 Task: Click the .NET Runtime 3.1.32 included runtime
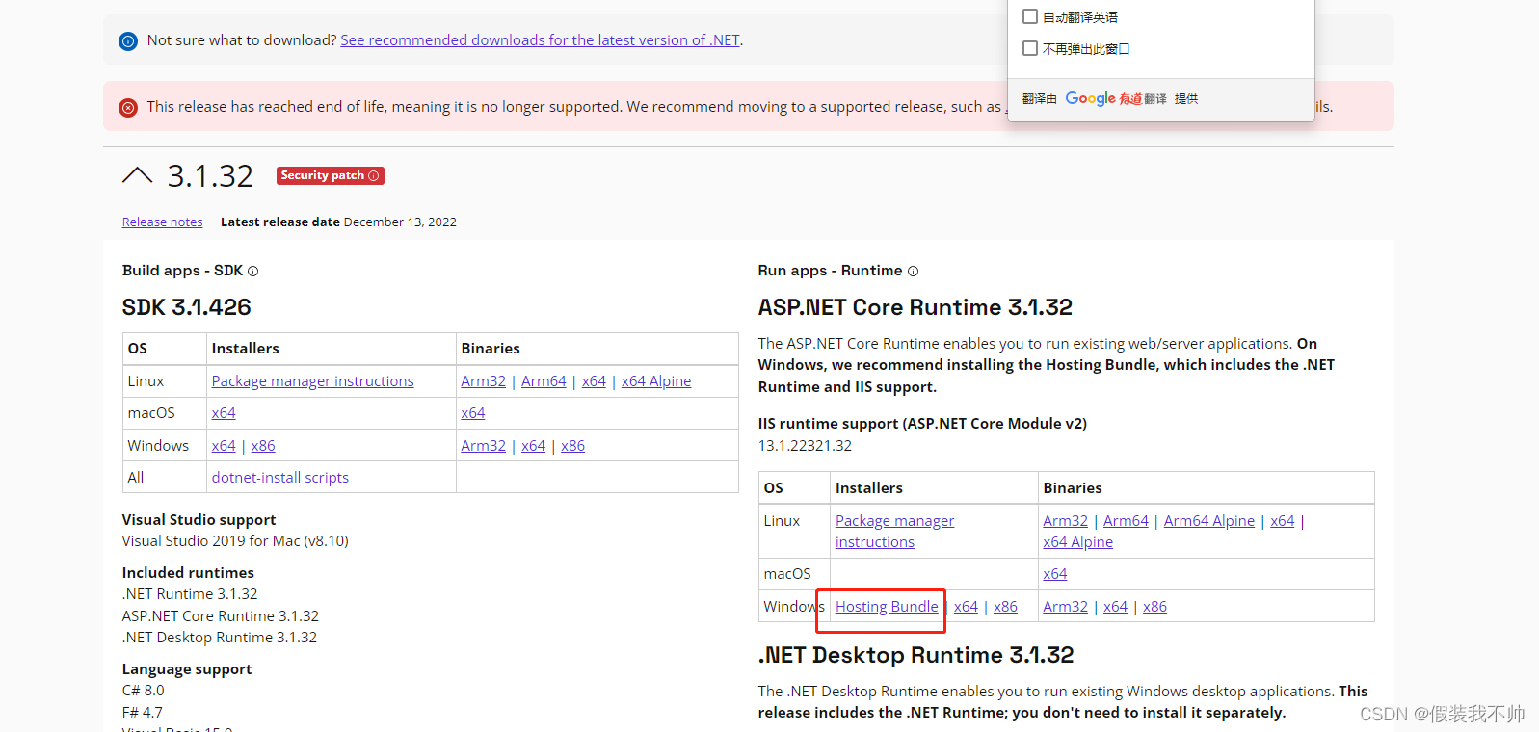[190, 594]
